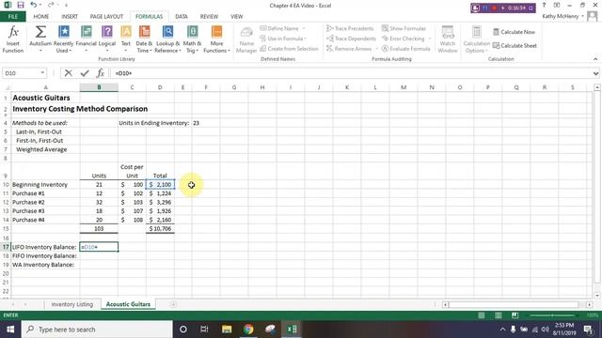The image size is (602, 338).
Task: Expand the formula bar
Action: [595, 73]
